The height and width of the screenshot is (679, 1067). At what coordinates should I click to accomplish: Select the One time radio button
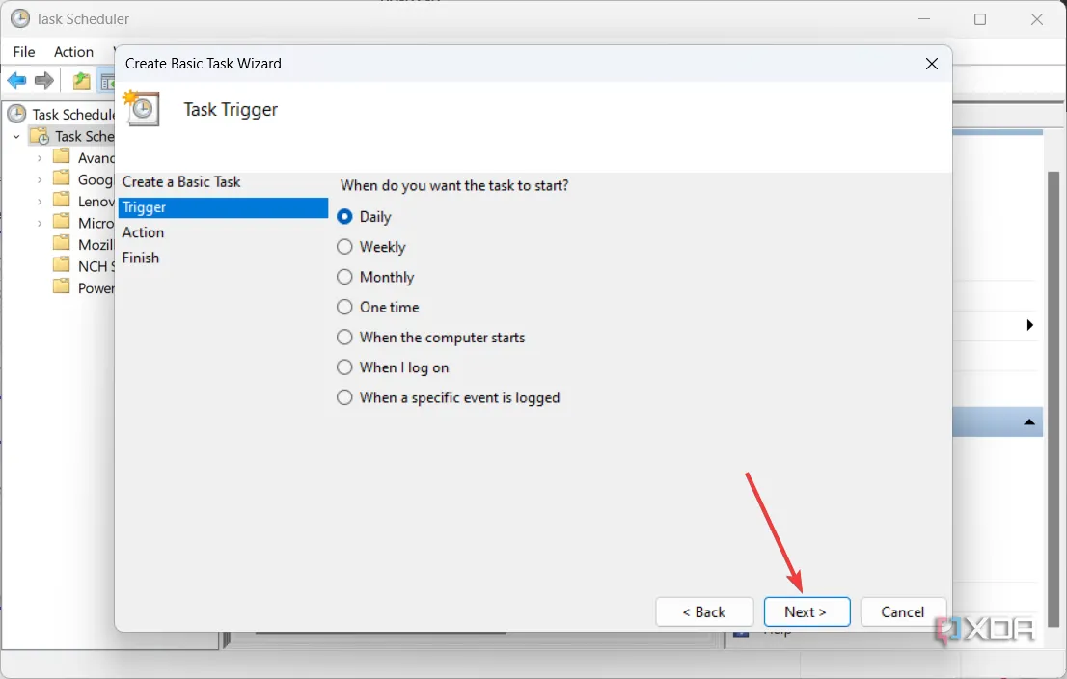344,308
